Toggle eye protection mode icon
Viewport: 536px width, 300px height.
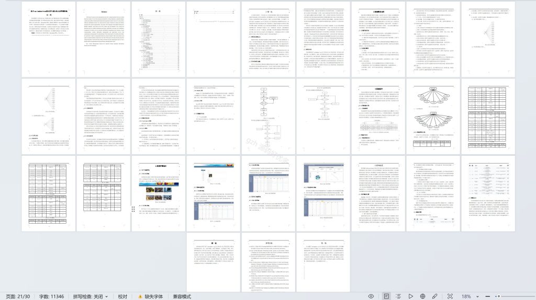click(x=371, y=296)
